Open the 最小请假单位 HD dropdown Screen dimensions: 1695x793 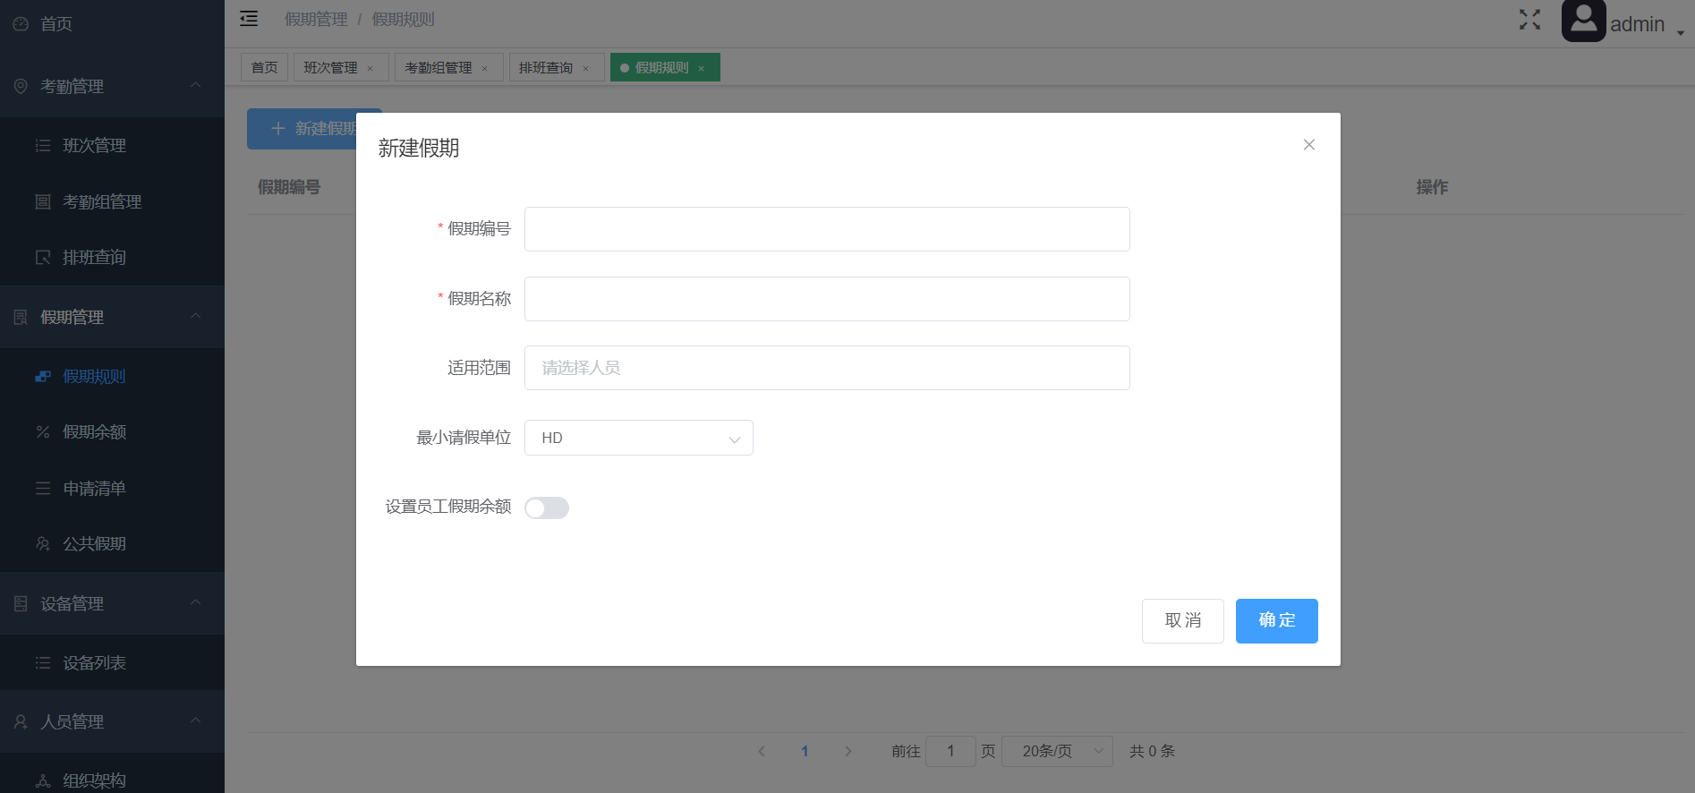(x=639, y=439)
